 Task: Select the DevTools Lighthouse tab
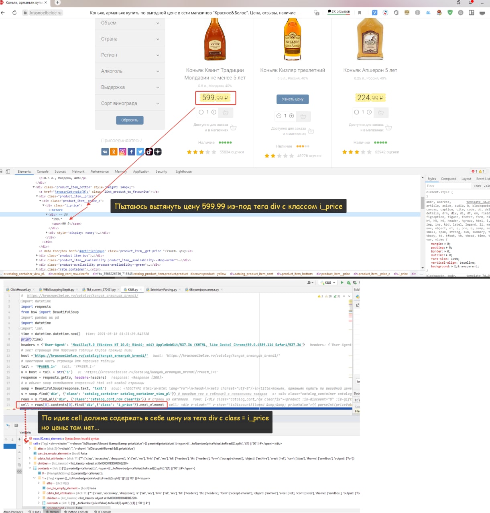pos(183,172)
